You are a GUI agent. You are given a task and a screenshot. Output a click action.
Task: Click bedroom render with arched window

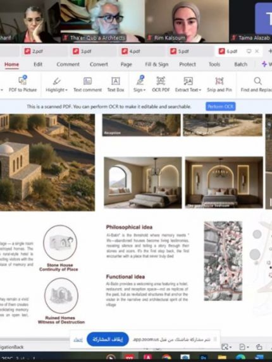143,183
